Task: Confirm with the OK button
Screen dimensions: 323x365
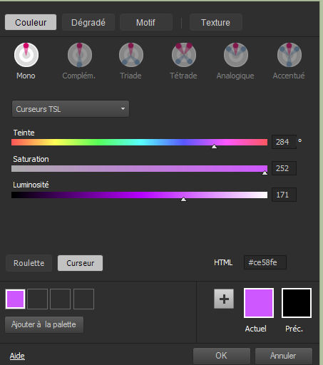Action: pos(222,356)
